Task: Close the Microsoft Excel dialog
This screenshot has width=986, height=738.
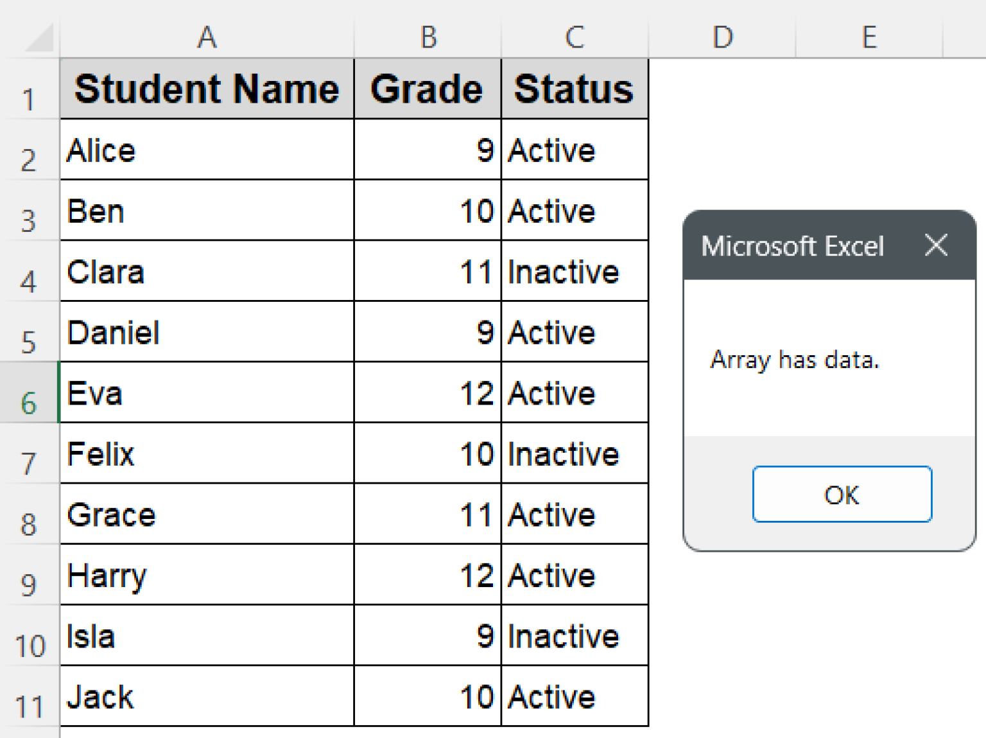Action: point(936,245)
